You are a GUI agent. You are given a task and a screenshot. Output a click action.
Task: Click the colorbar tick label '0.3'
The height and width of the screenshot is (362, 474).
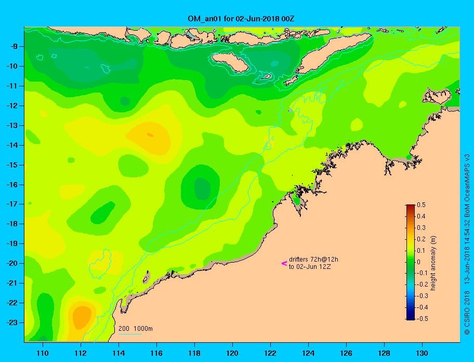[421, 228]
